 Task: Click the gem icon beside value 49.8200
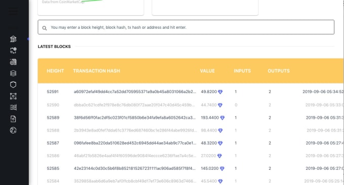pos(220,92)
